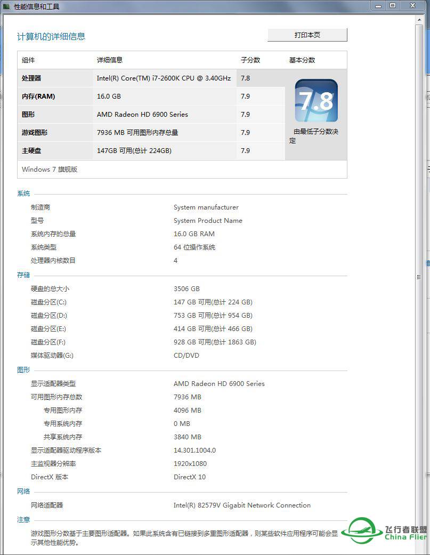Minimize the 性能信息和工具 window
This screenshot has height=555, width=430.
tap(379, 5)
